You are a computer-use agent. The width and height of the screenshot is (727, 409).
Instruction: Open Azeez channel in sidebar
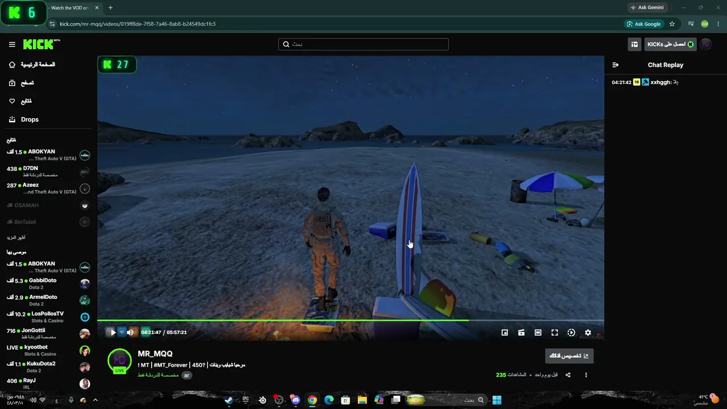pyautogui.click(x=48, y=189)
